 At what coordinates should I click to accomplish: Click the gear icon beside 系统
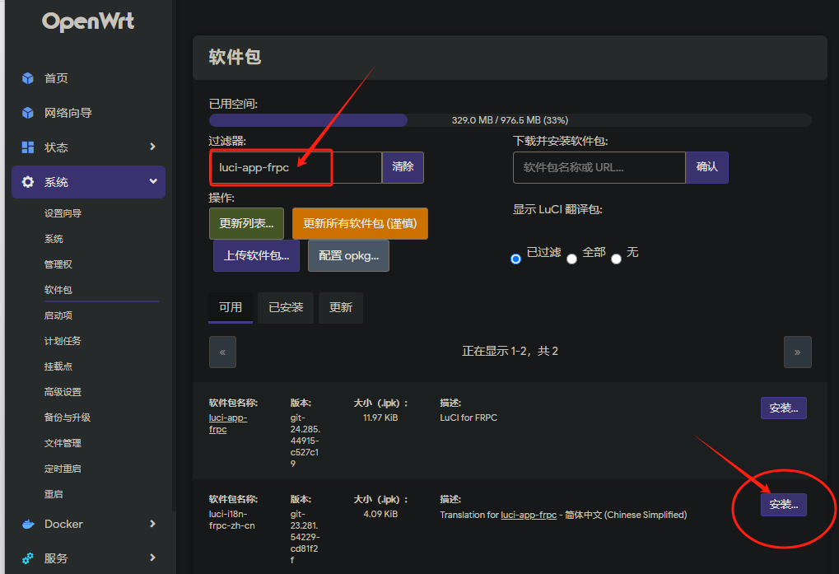[x=28, y=182]
